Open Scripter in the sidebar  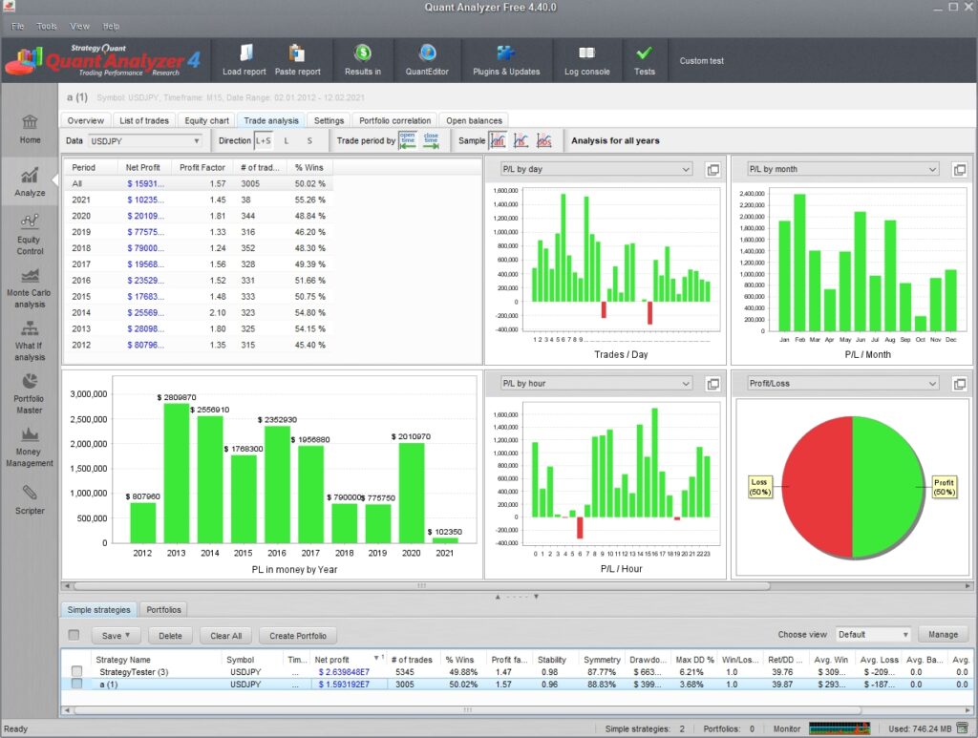(x=30, y=500)
